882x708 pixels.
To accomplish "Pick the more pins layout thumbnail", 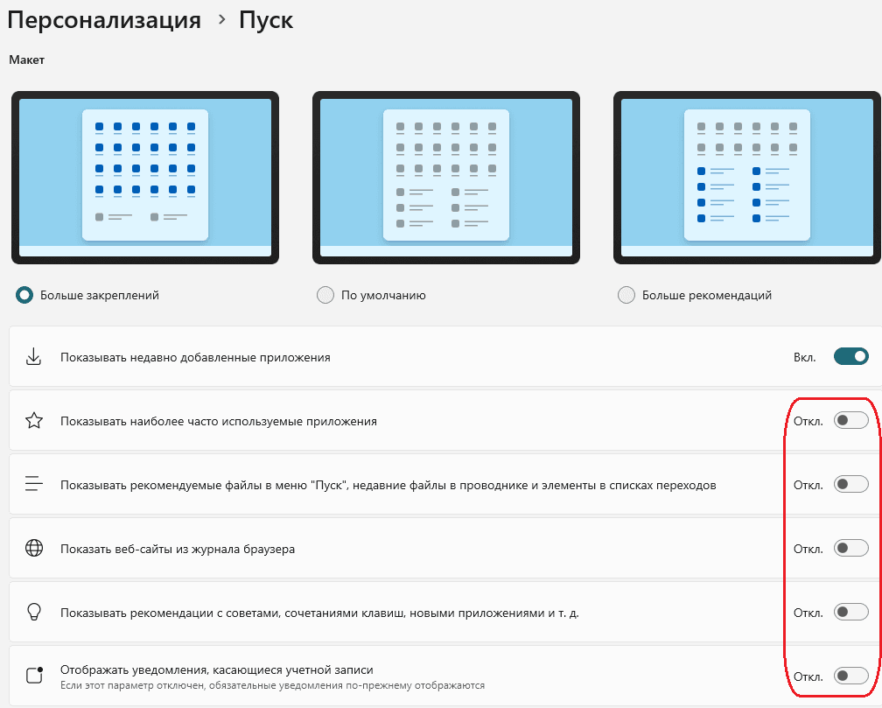I will (x=145, y=178).
